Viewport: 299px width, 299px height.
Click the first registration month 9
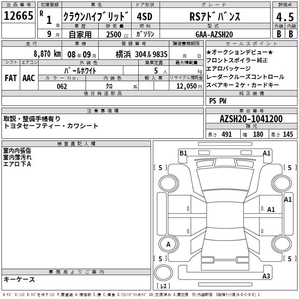[x=49, y=34]
